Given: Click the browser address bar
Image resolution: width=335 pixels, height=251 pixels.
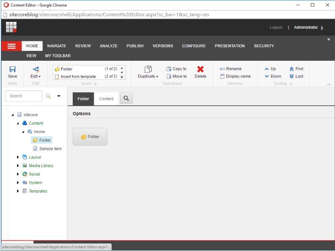Looking at the screenshot, I should 168,15.
